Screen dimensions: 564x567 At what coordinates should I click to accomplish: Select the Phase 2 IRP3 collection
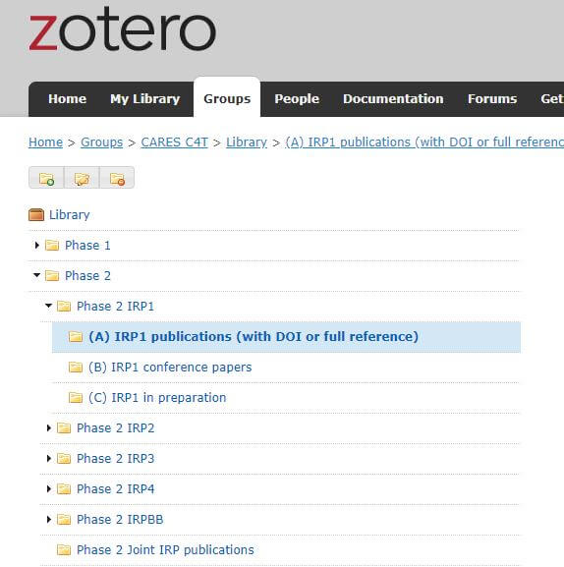(115, 459)
